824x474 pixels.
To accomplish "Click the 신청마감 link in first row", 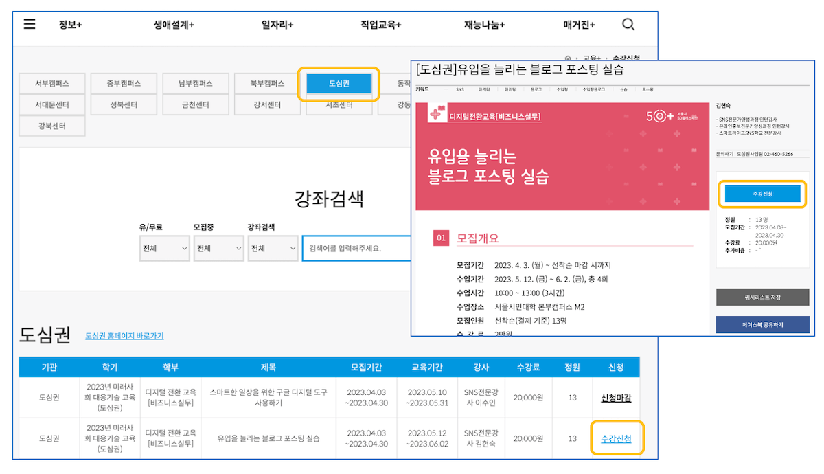I will pos(616,398).
